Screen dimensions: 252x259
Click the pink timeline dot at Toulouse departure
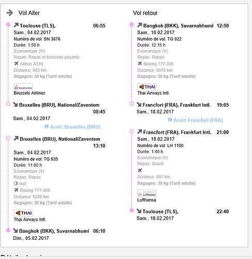(x=8, y=25)
